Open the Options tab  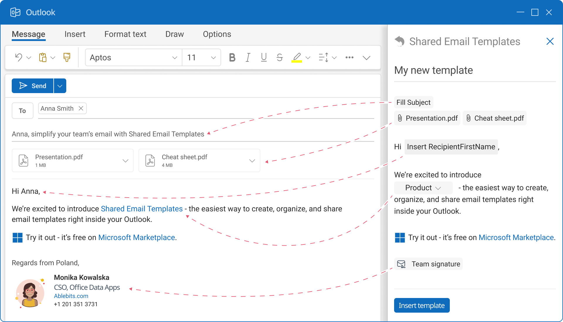coord(217,34)
